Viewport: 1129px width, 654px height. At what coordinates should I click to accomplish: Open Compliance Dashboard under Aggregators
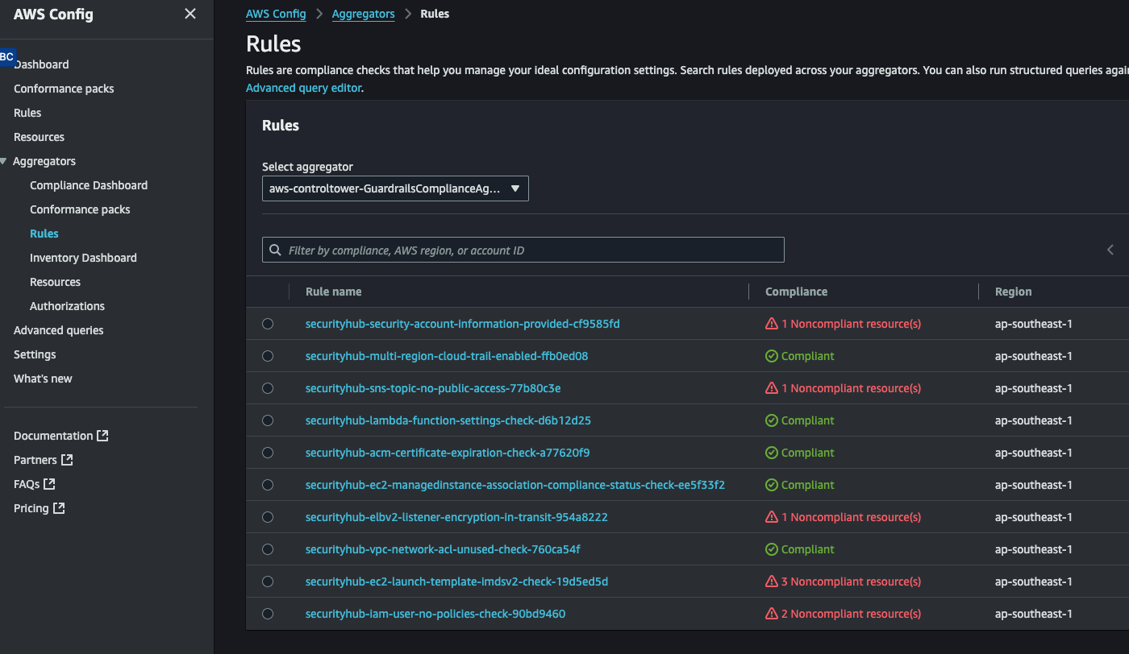89,185
